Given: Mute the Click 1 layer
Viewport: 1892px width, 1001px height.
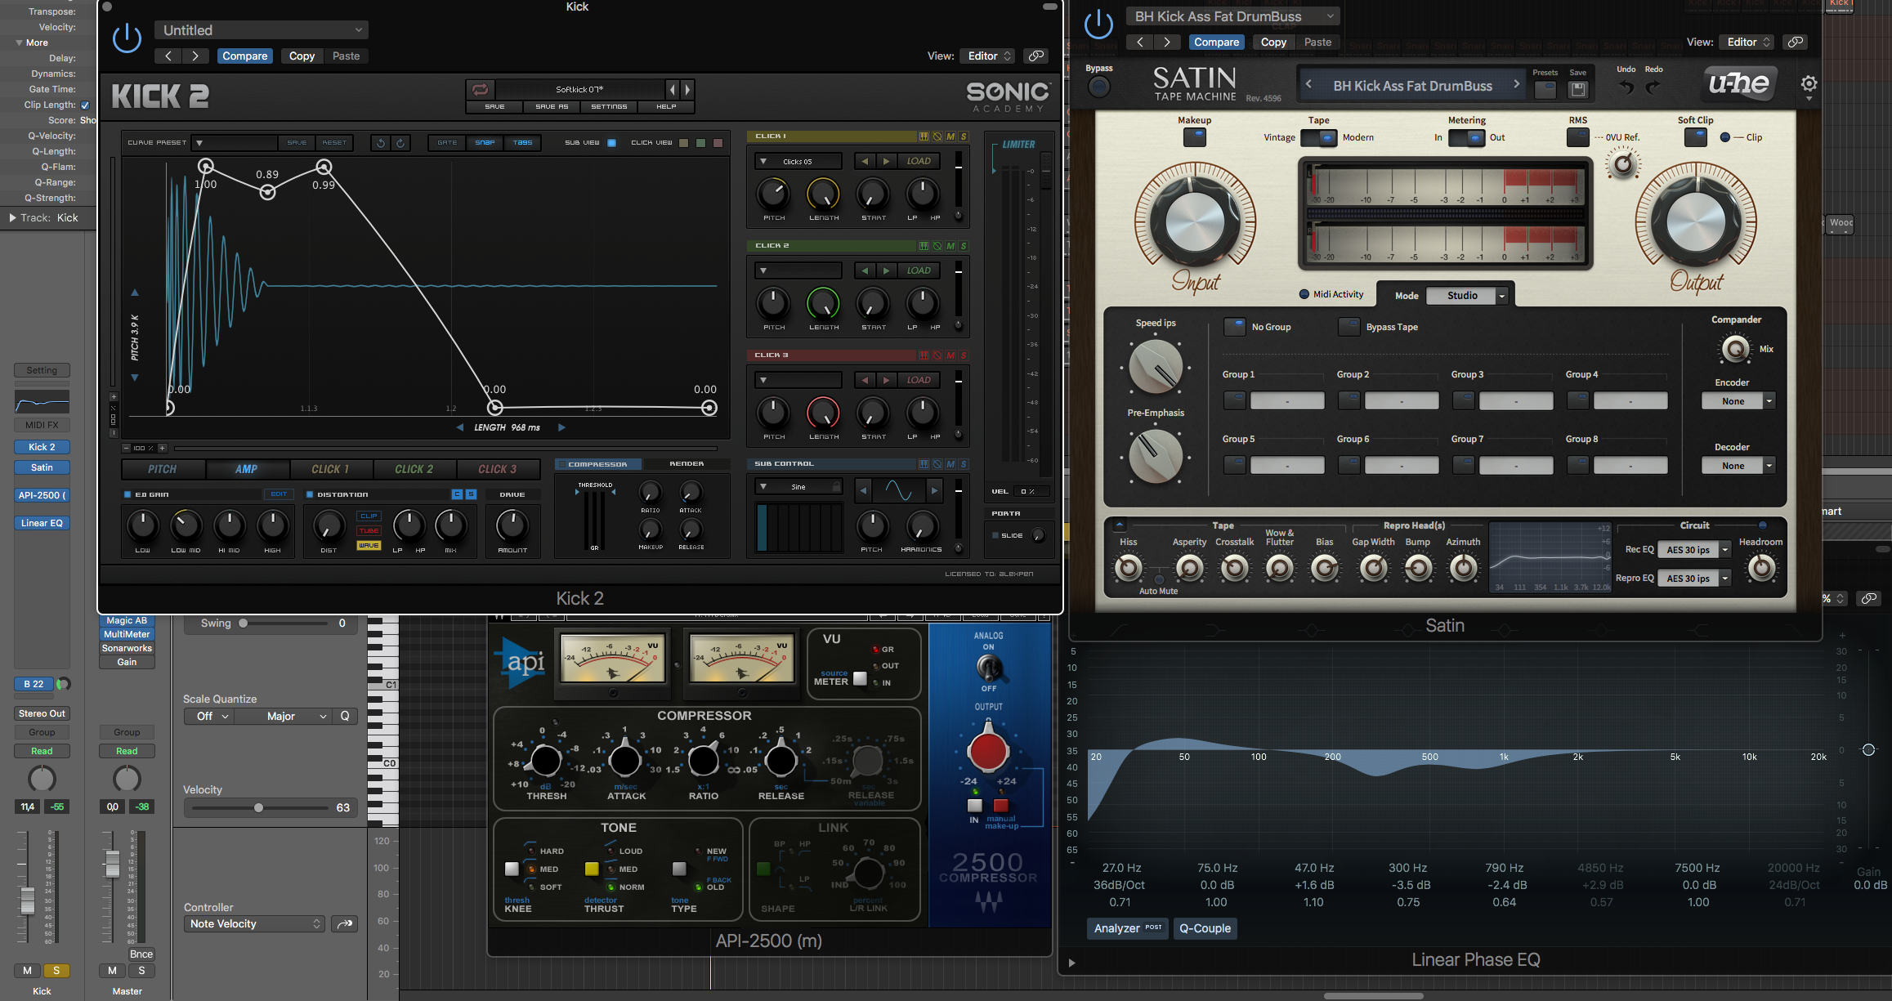Looking at the screenshot, I should pyautogui.click(x=950, y=136).
